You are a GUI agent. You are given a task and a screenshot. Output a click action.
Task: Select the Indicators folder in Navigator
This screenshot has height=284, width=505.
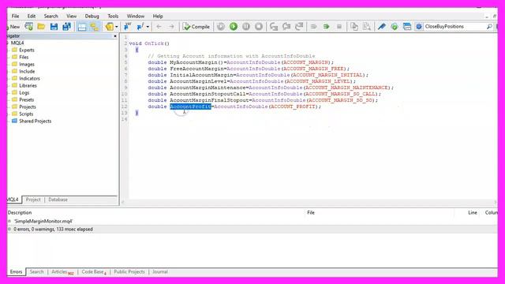pyautogui.click(x=29, y=78)
